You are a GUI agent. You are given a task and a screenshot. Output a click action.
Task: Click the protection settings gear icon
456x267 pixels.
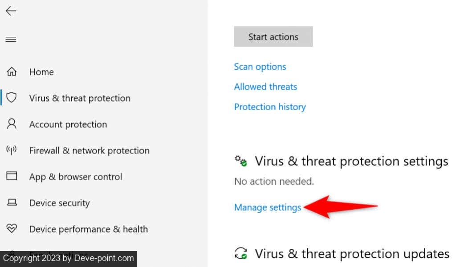(x=241, y=161)
